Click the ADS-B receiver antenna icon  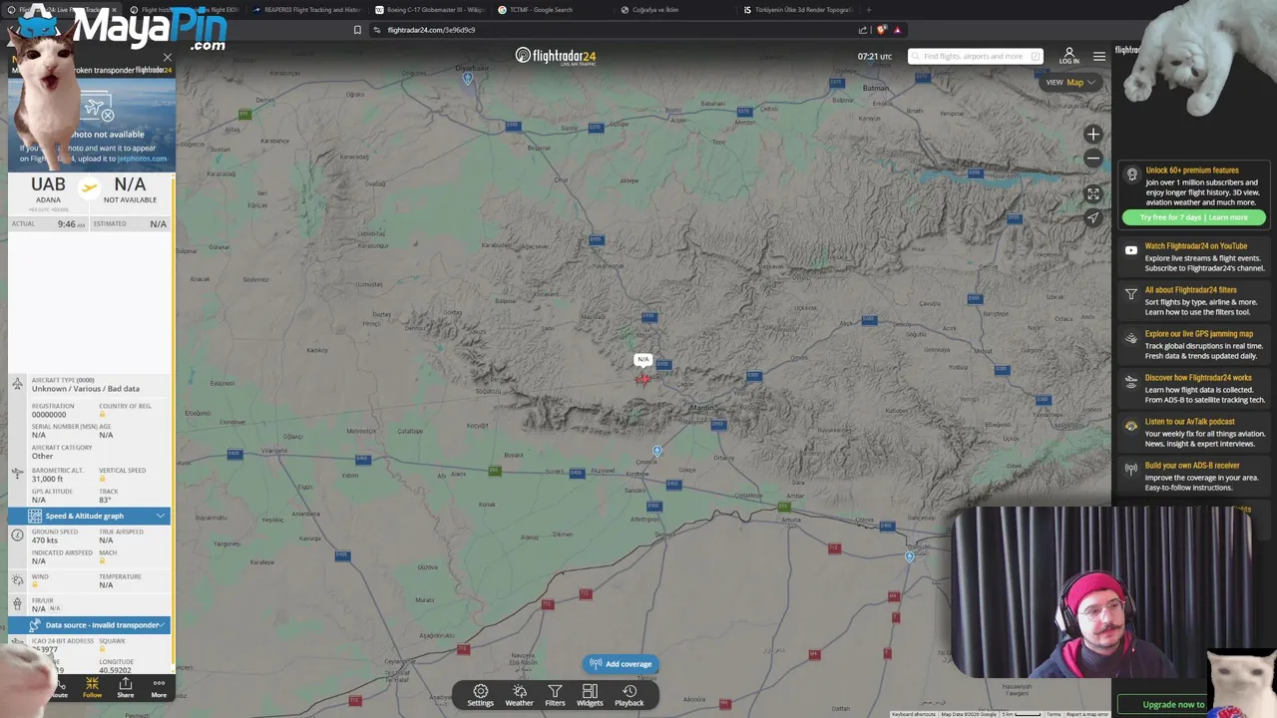pyautogui.click(x=1131, y=469)
